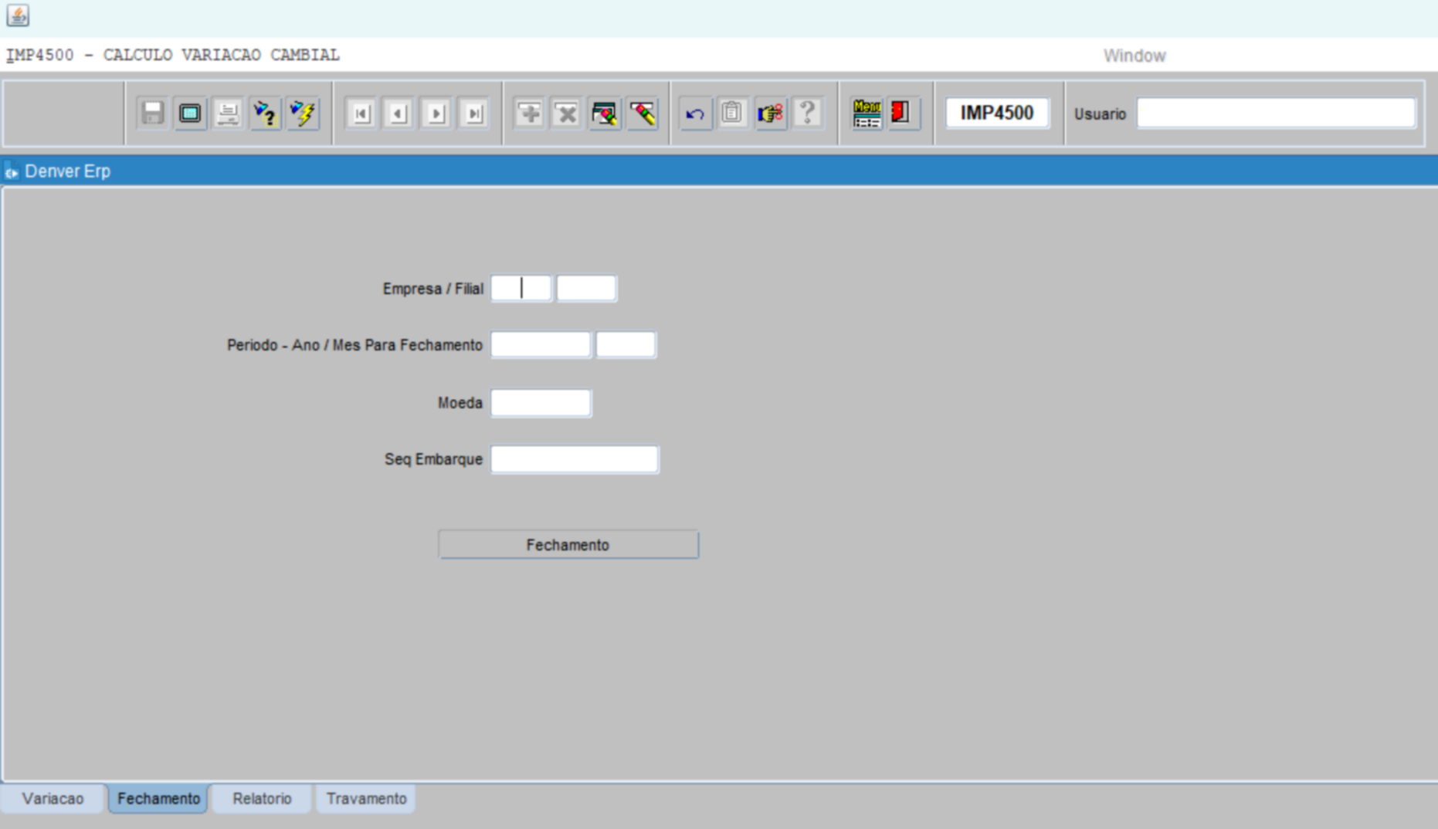The width and height of the screenshot is (1438, 829).
Task: Go to the first record
Action: click(x=361, y=113)
